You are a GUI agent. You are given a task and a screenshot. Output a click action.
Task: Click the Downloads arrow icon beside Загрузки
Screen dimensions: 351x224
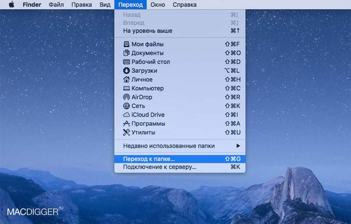point(126,71)
